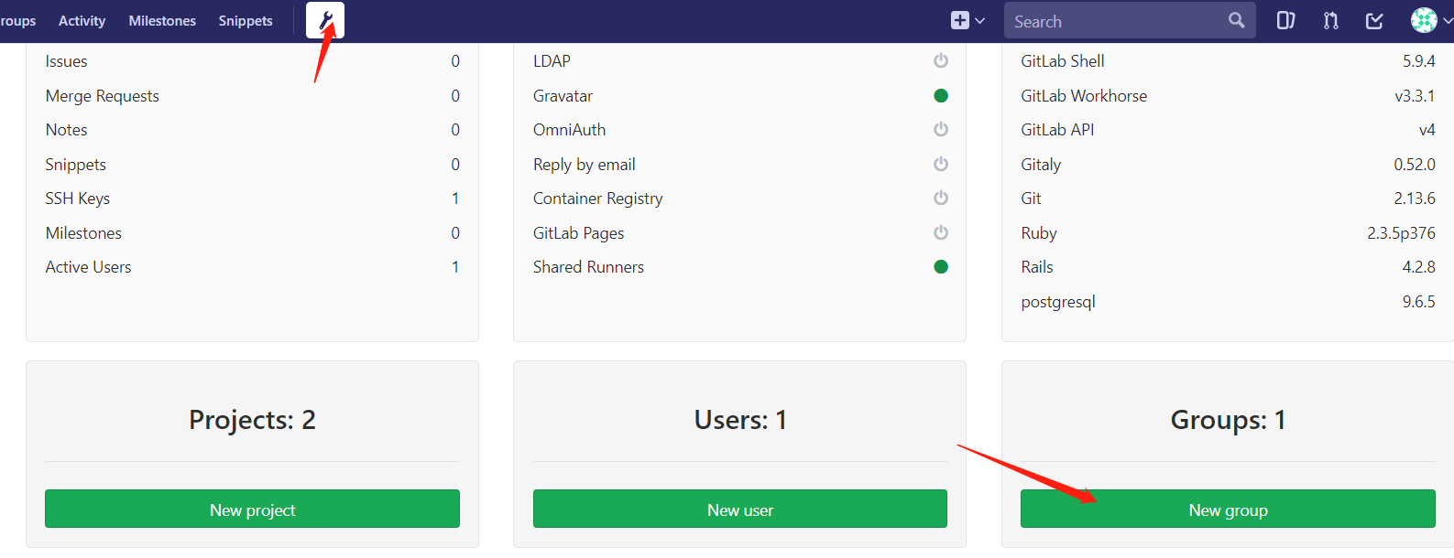Click the Active Users count 1

455,267
